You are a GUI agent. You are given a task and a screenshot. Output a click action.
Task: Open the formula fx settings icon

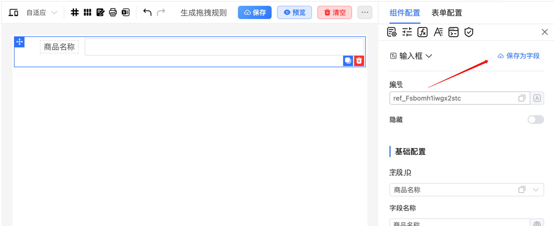[422, 32]
